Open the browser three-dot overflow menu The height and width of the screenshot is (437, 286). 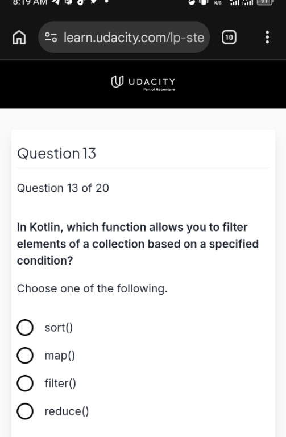[267, 37]
